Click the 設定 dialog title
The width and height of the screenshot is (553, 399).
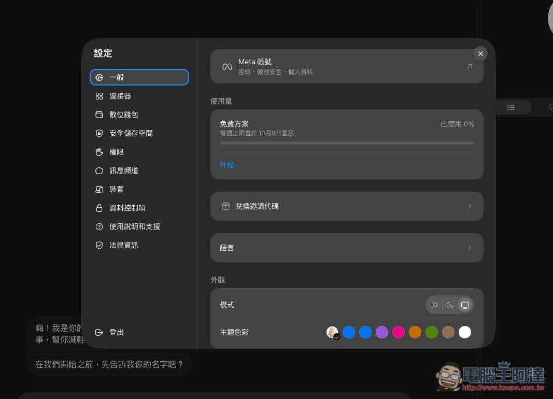pyautogui.click(x=103, y=53)
